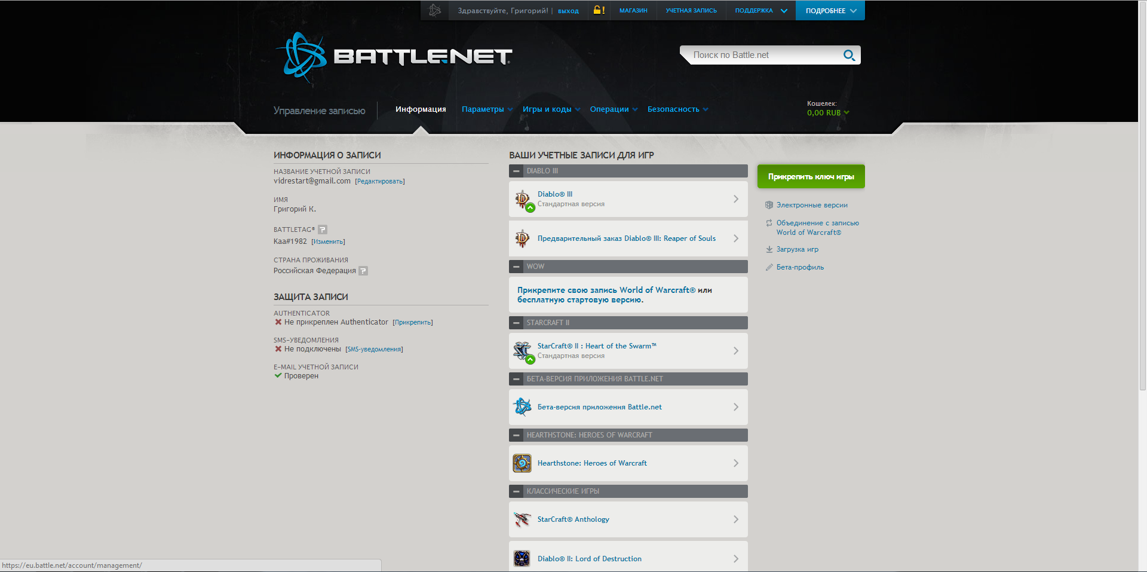This screenshot has width=1147, height=572.
Task: Open the Электронные версии link
Action: coord(812,205)
